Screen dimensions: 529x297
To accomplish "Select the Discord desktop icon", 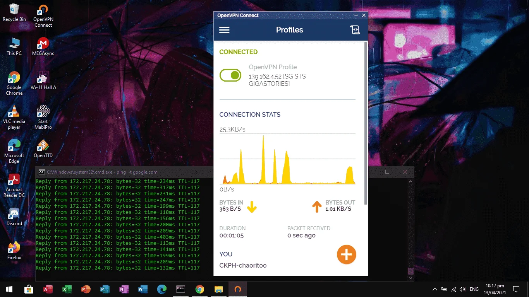I will tap(14, 217).
